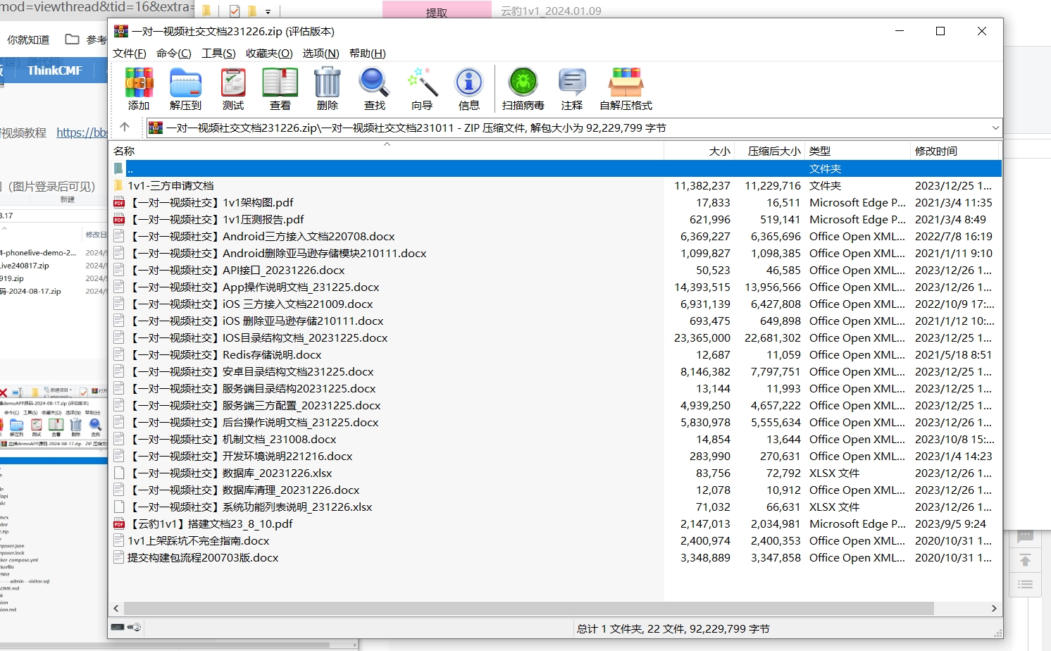The height and width of the screenshot is (651, 1051).
Task: Click the 删除 (Delete) trash icon
Action: click(328, 82)
